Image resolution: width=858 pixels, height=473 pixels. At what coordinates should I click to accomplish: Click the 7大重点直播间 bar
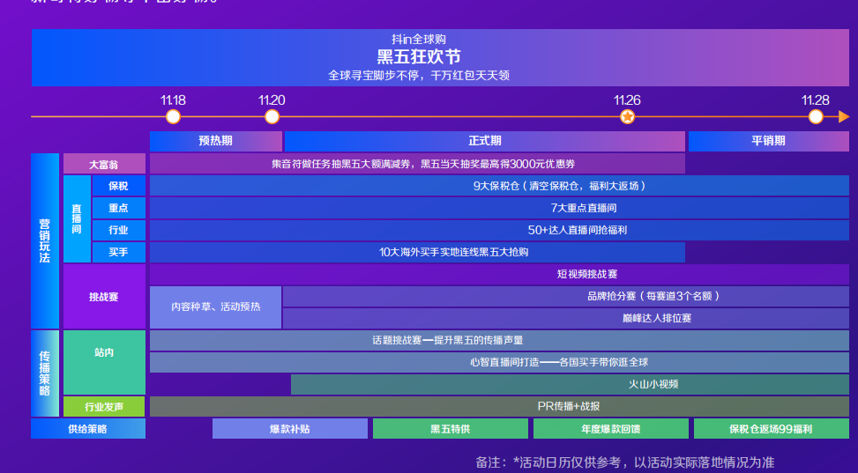(500, 208)
